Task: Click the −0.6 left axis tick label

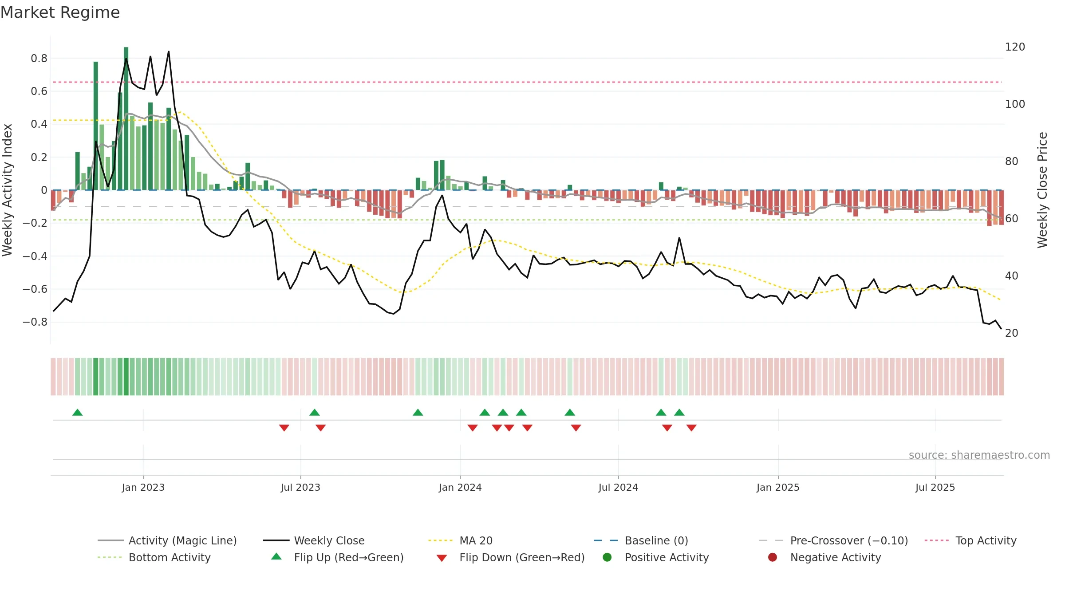Action: 35,289
